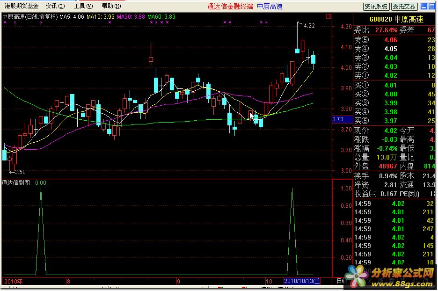Click the 14:59 tick row with volume 247

click(394, 229)
